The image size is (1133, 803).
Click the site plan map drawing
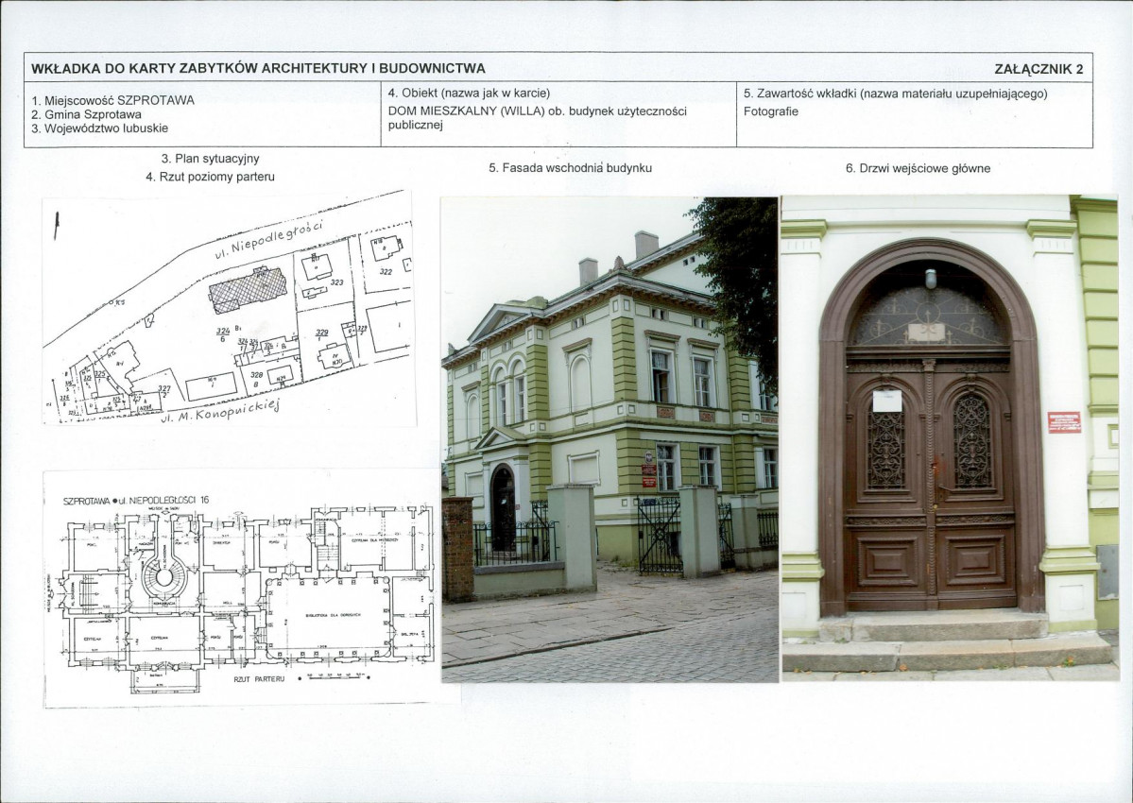point(229,308)
